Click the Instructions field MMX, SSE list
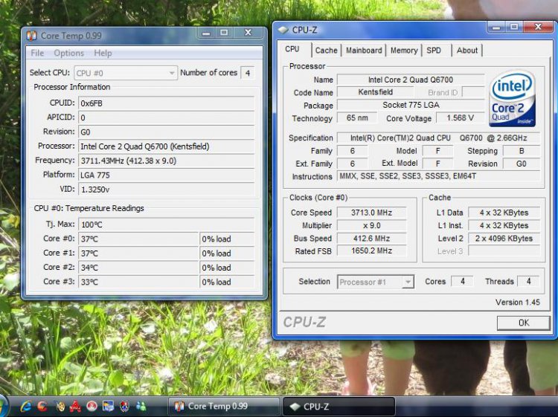558x417 pixels. tap(438, 176)
